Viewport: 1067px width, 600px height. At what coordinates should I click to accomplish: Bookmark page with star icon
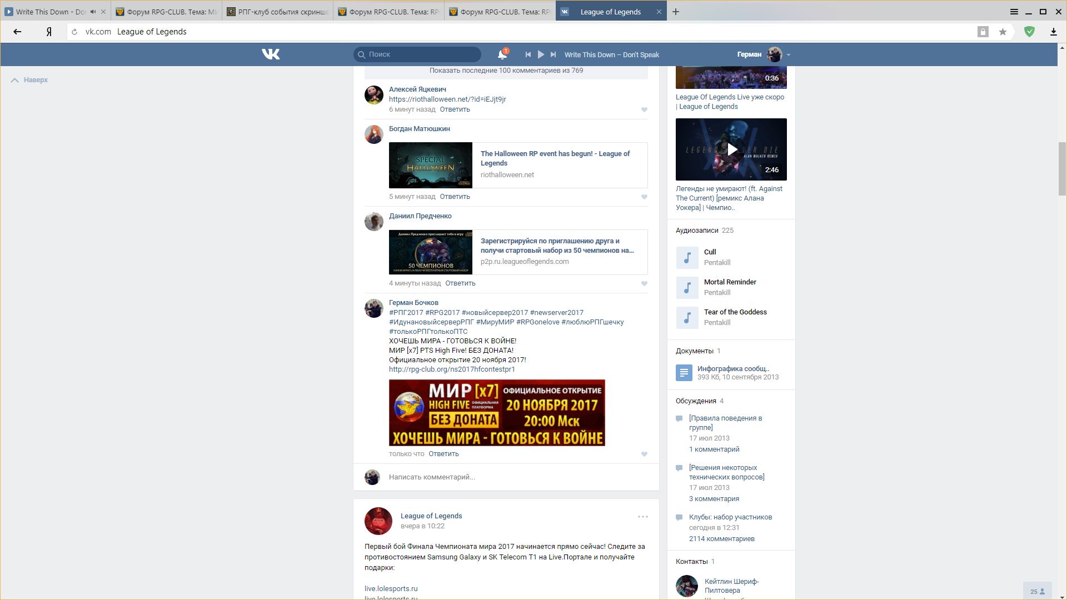click(x=1003, y=32)
